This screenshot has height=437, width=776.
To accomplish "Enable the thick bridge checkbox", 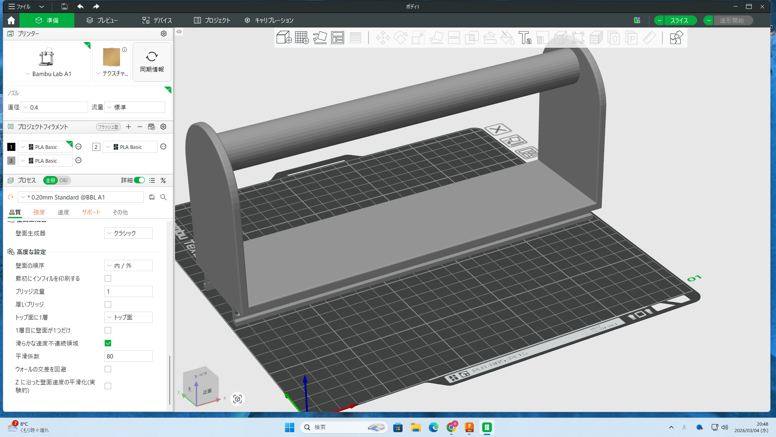I will point(108,304).
